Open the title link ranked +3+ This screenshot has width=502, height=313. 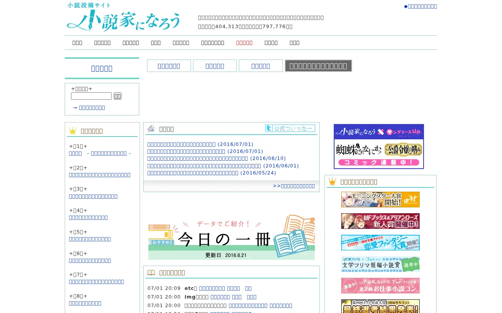[93, 196]
